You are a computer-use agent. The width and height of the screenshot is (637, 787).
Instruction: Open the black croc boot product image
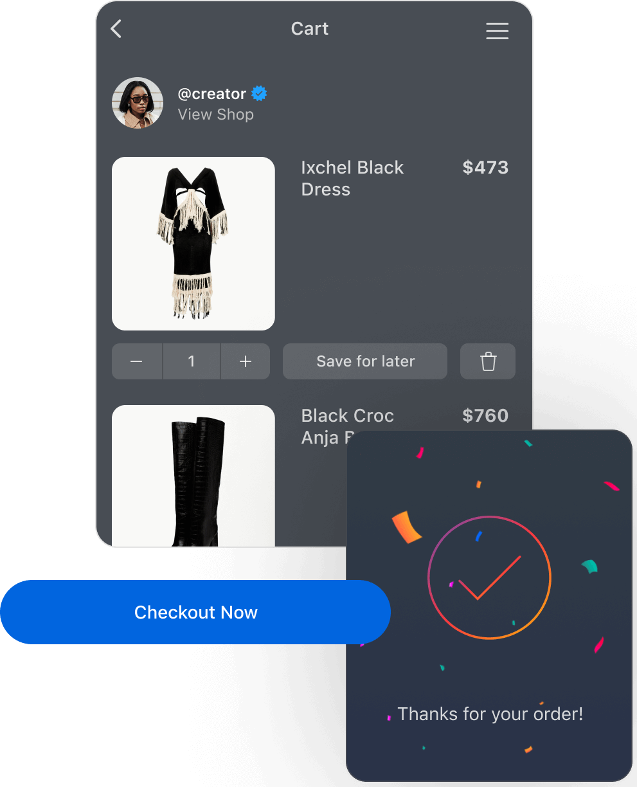click(x=193, y=476)
